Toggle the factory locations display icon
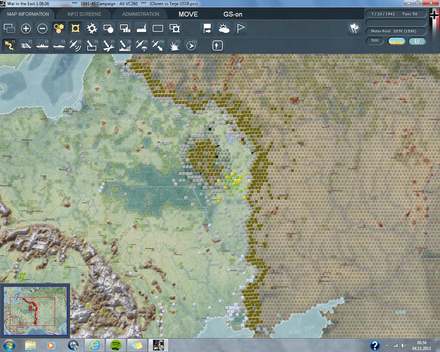 tap(141, 29)
